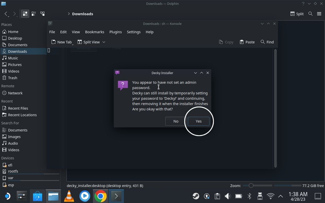This screenshot has height=203, width=325.
Task: Open New Tab dropdown arrow in Konsole
Action: (x=73, y=45)
